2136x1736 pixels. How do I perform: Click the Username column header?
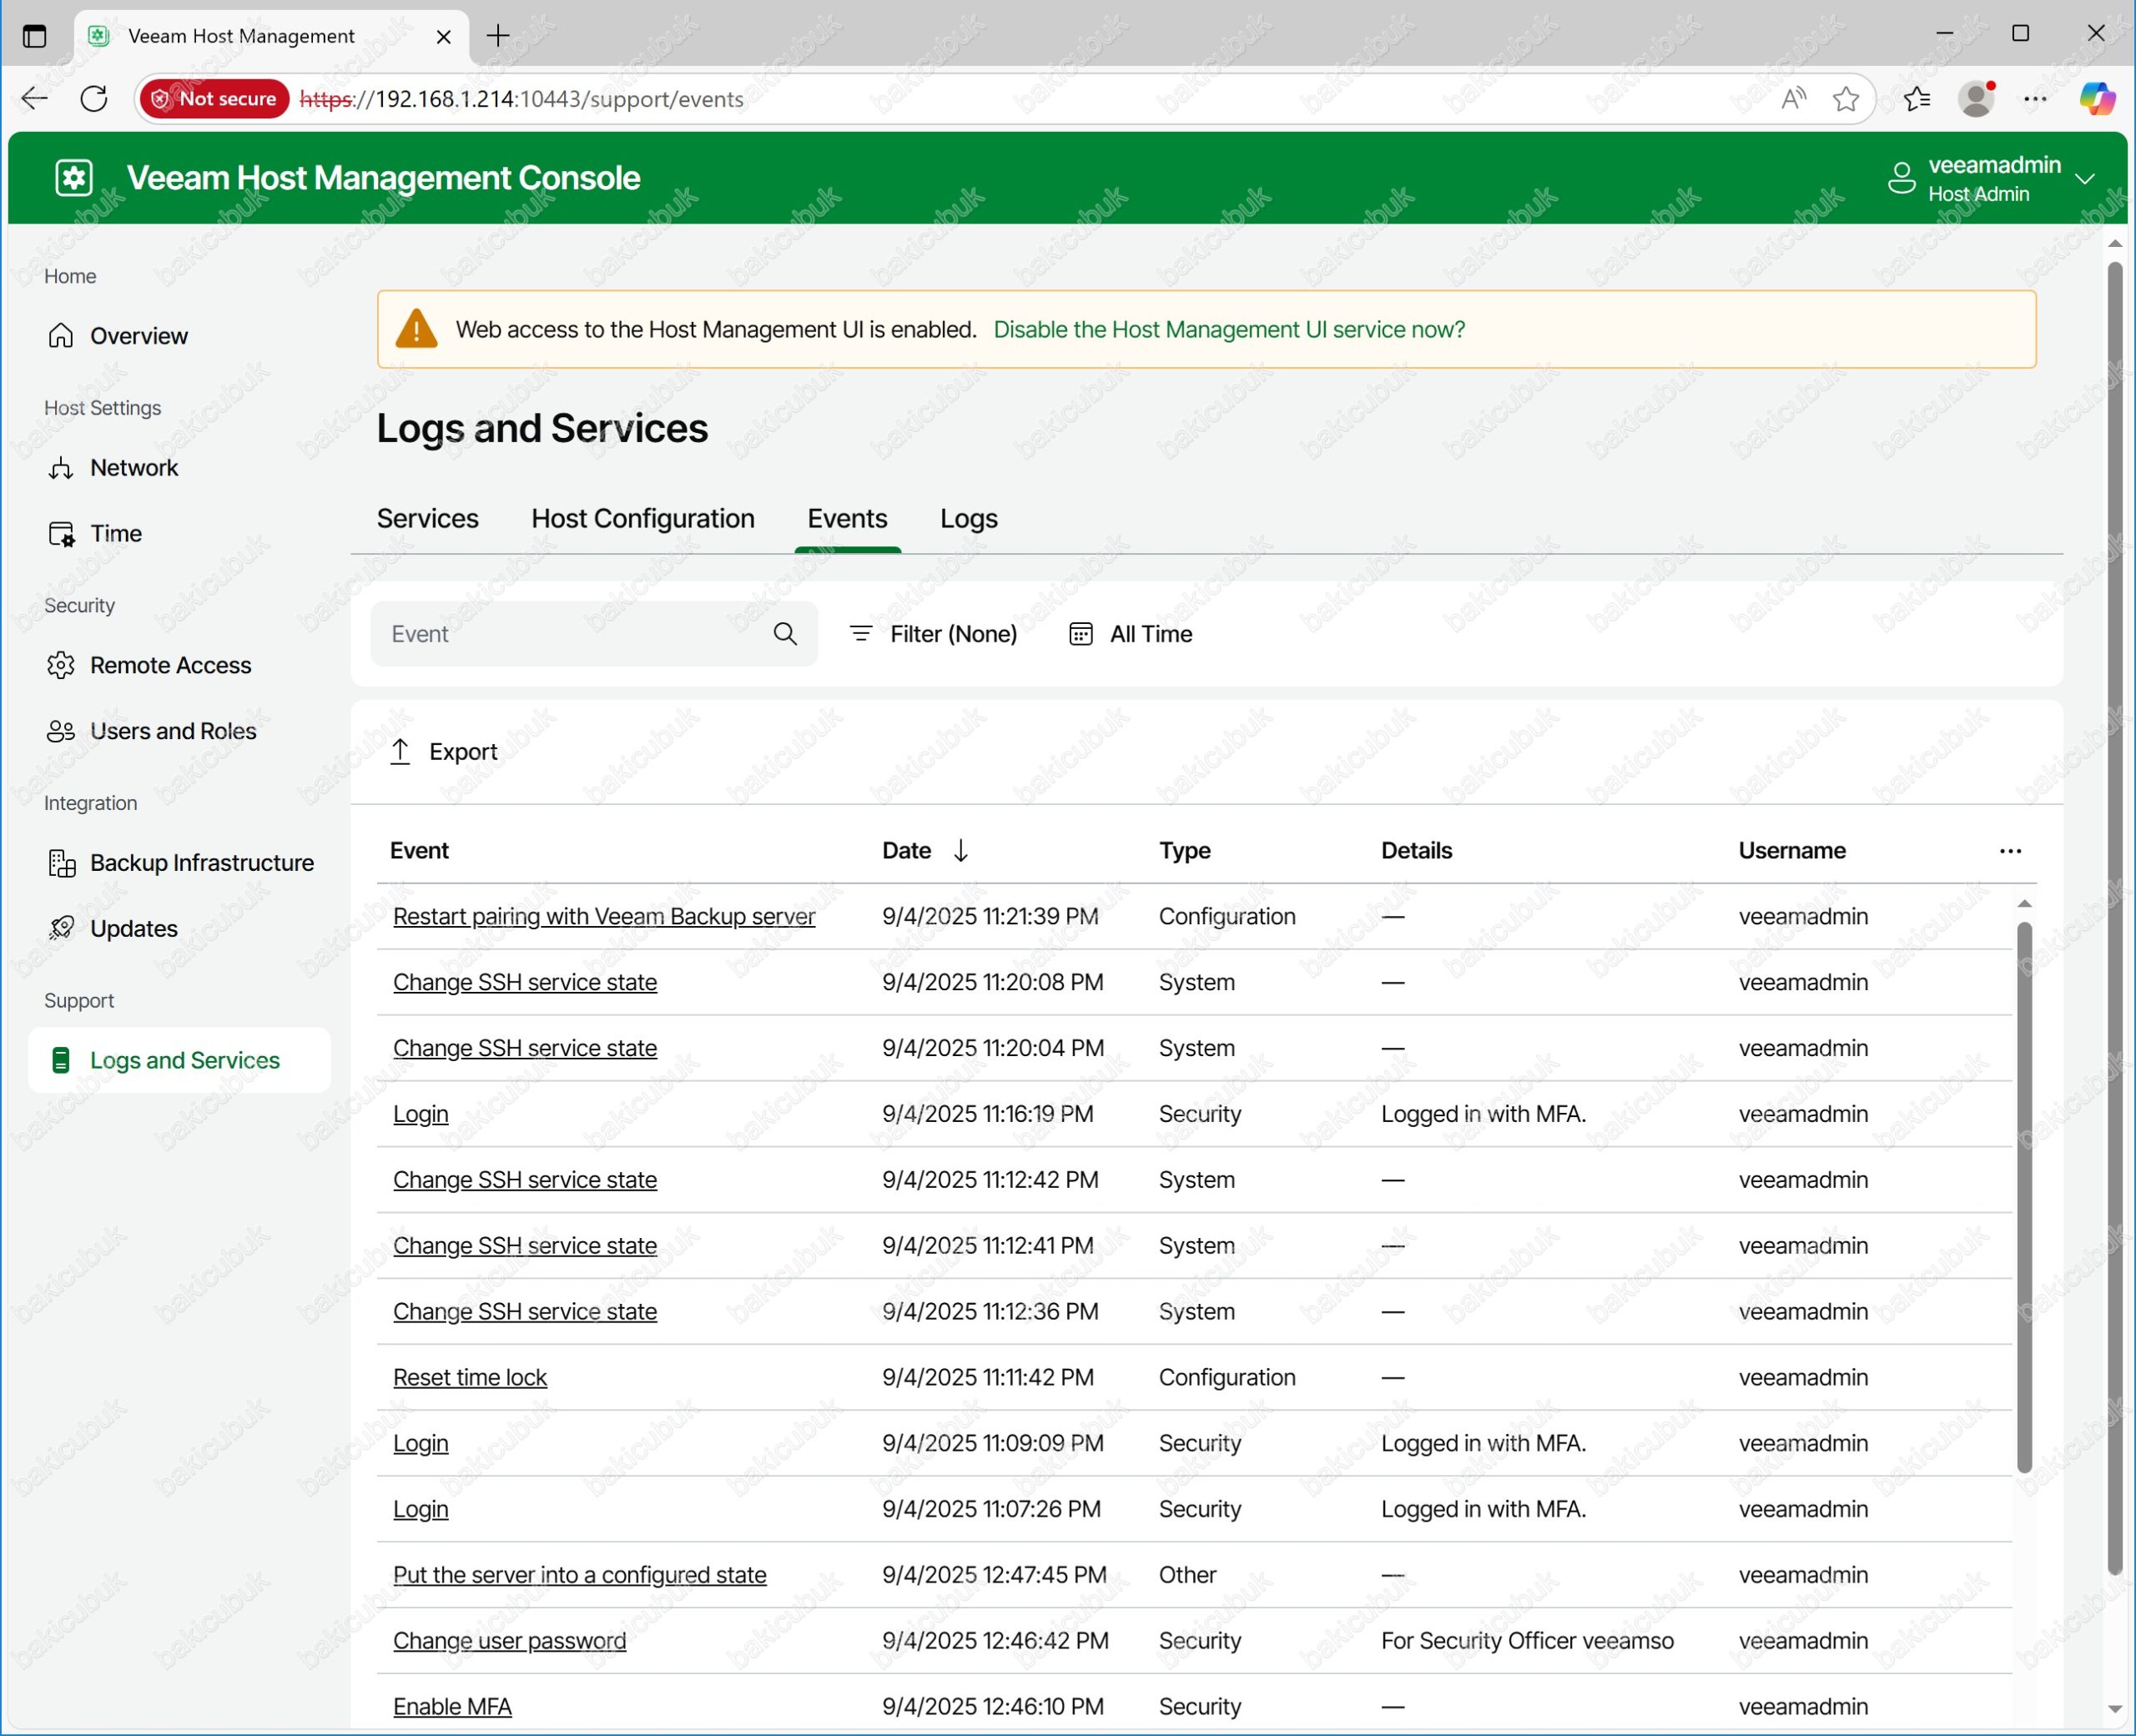pyautogui.click(x=1792, y=851)
